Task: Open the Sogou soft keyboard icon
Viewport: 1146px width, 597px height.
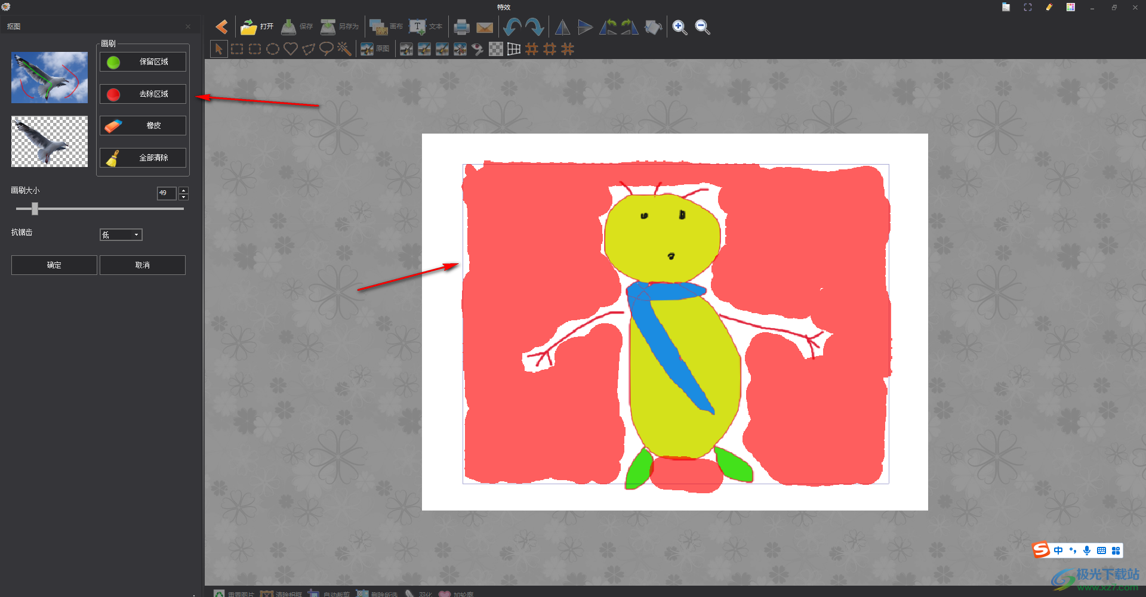Action: click(1101, 550)
